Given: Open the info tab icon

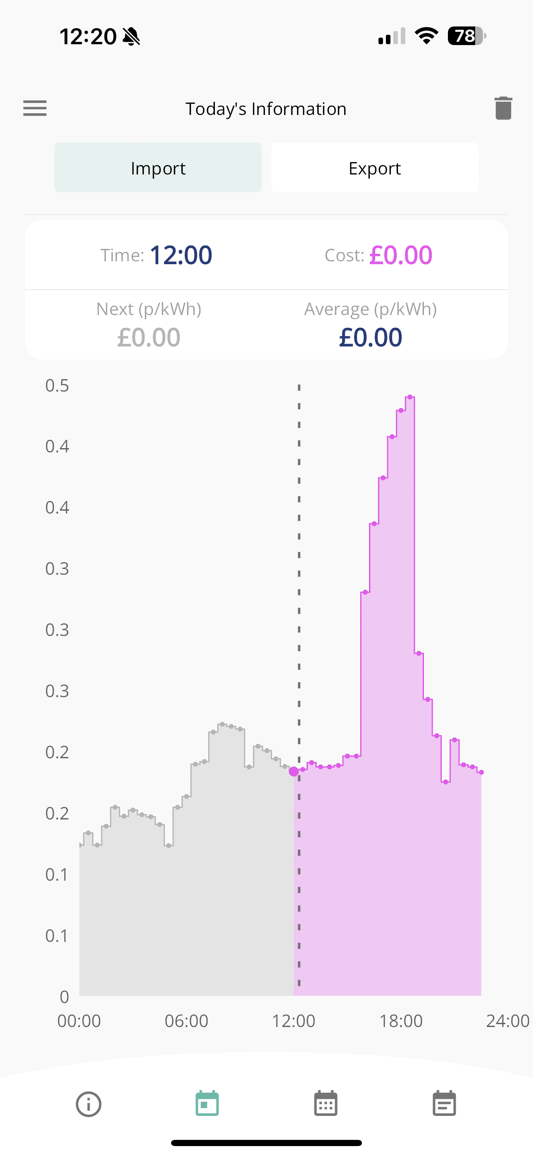Looking at the screenshot, I should click(x=88, y=1104).
